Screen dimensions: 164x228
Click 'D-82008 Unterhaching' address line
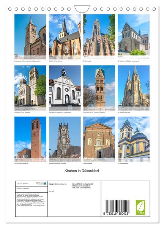coord(81,188)
